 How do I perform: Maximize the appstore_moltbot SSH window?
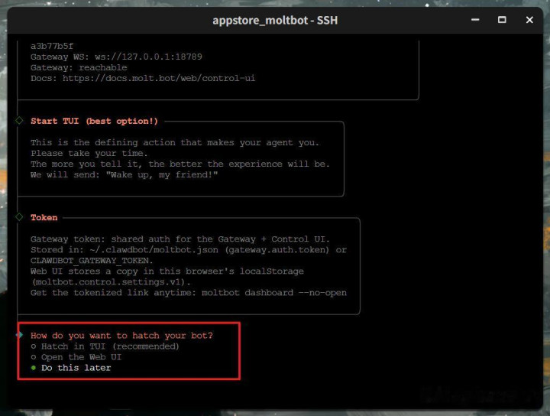point(502,20)
